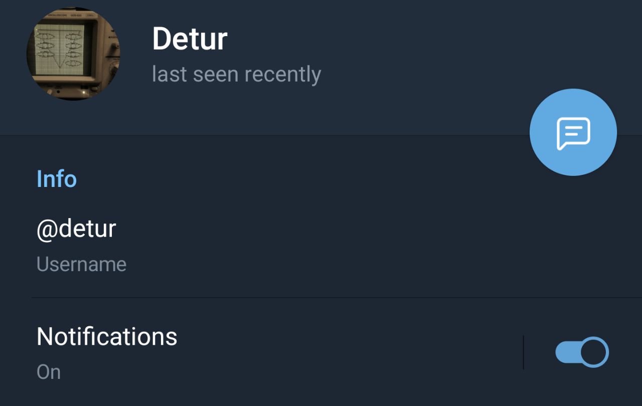The image size is (642, 406).
Task: View Detur's oscilloscope profile picture
Action: [x=73, y=54]
